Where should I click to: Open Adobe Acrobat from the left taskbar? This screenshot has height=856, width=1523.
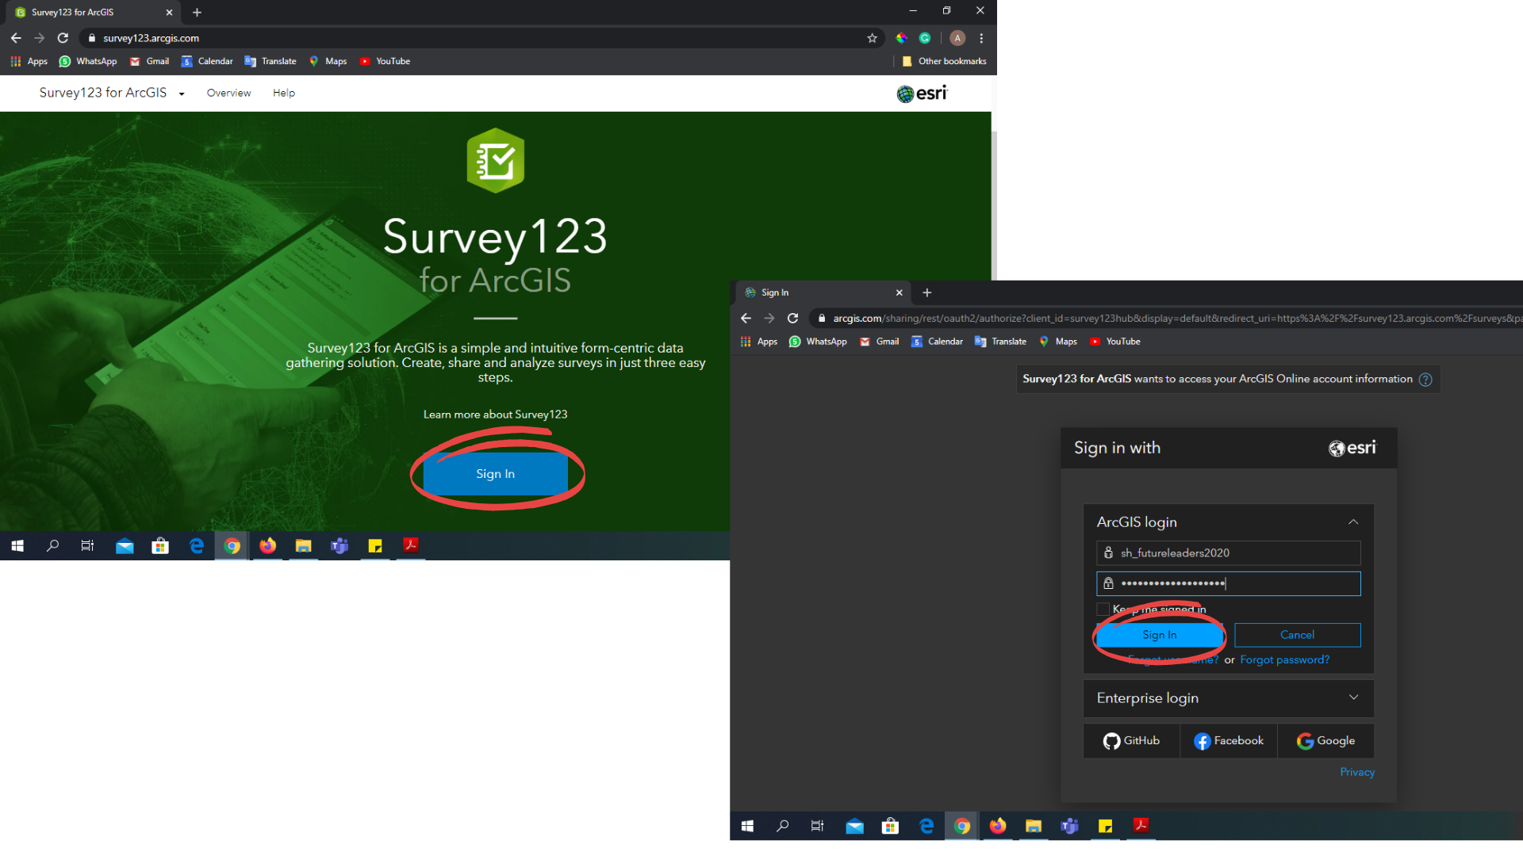(411, 546)
